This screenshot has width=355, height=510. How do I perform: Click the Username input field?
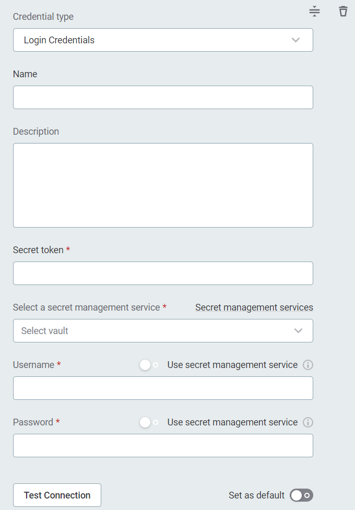[x=163, y=388]
